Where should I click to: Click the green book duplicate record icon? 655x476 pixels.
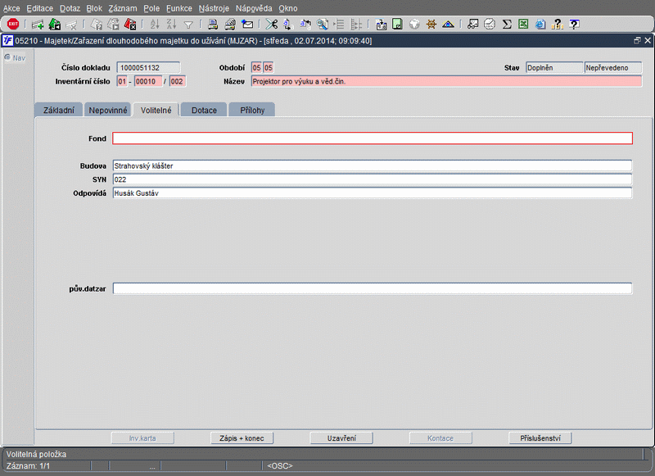coord(55,25)
